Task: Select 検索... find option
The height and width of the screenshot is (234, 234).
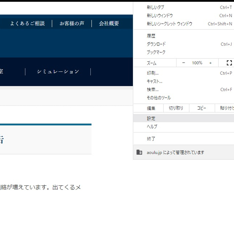Action: pyautogui.click(x=184, y=90)
